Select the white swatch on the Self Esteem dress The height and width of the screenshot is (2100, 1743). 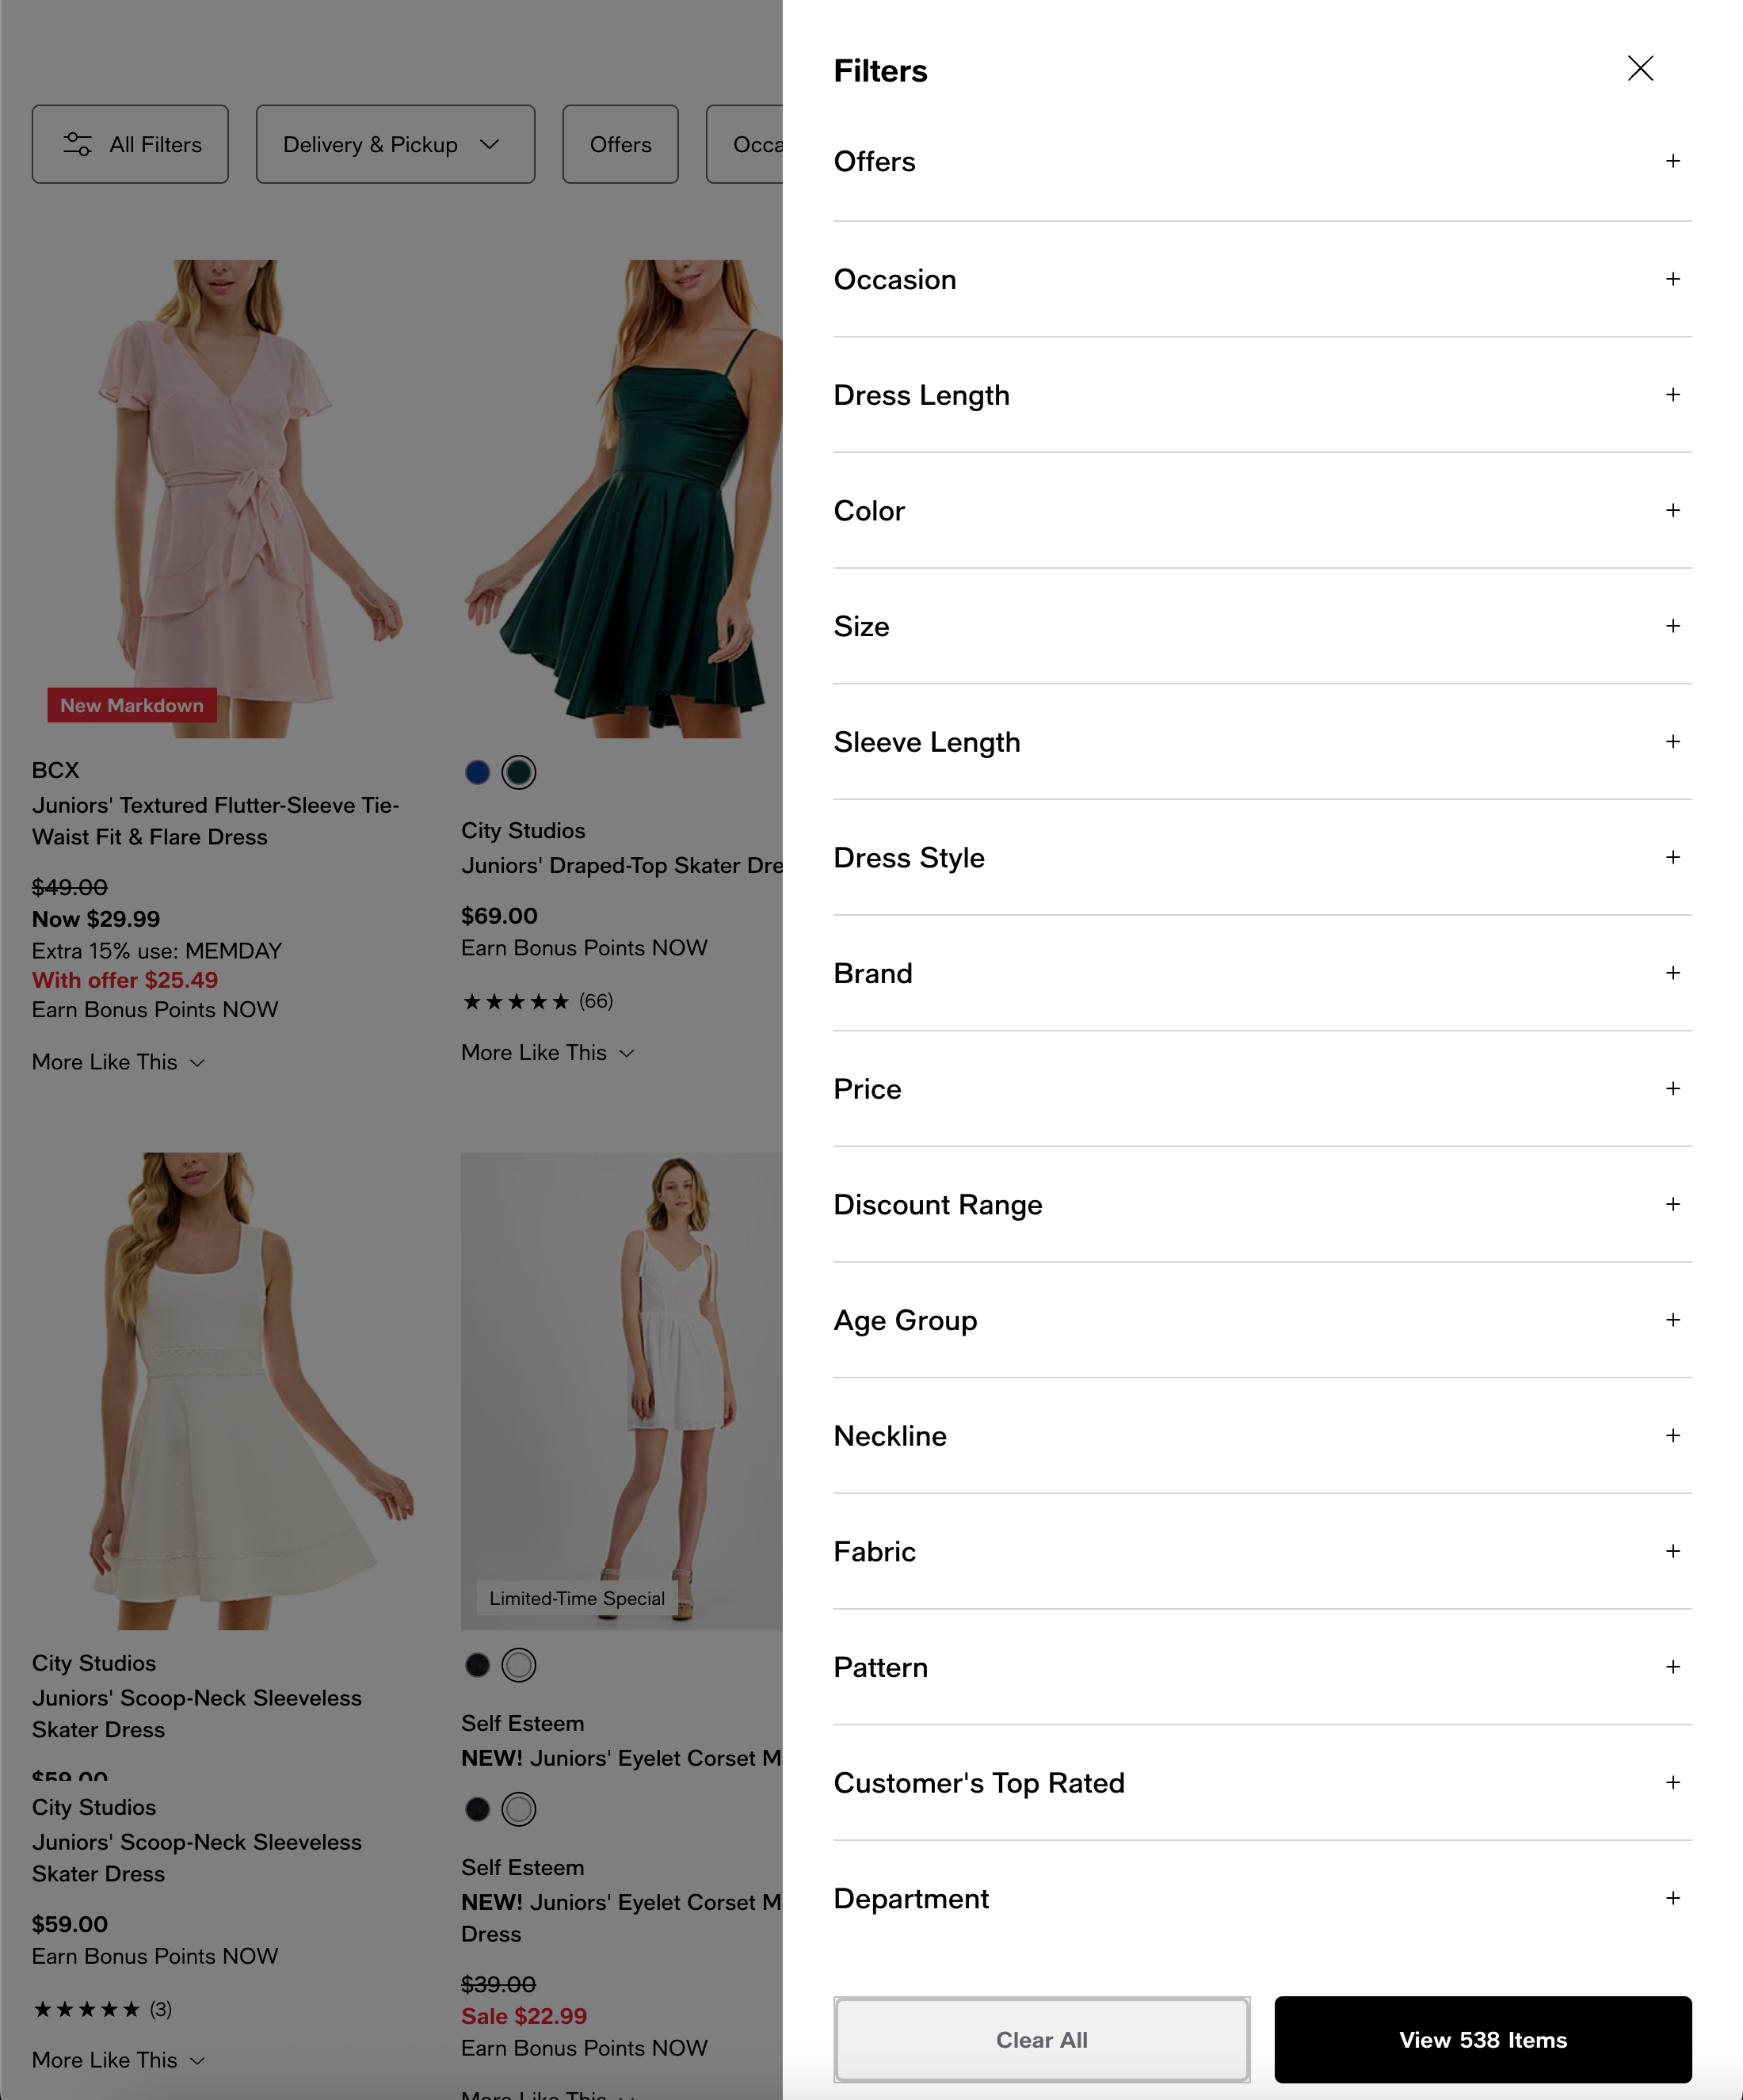tap(518, 1665)
